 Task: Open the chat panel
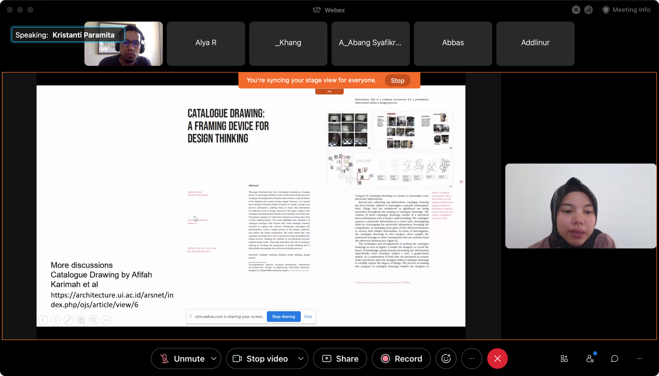tap(614, 359)
